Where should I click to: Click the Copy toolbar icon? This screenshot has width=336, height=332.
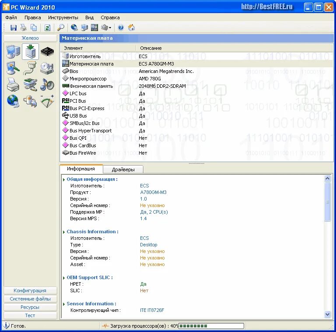(x=34, y=28)
